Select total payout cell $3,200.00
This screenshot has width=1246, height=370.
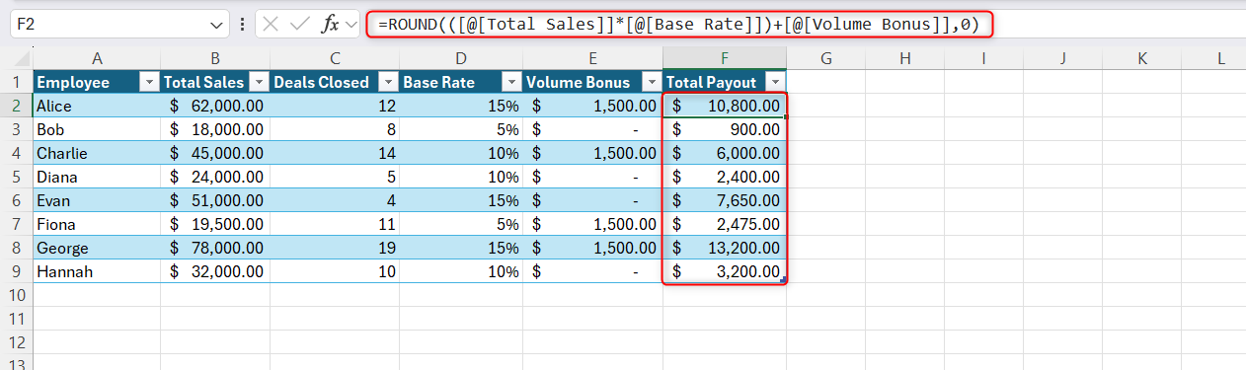click(725, 271)
